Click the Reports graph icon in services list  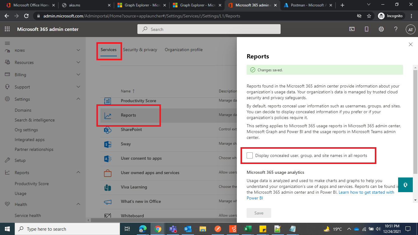[x=107, y=115]
